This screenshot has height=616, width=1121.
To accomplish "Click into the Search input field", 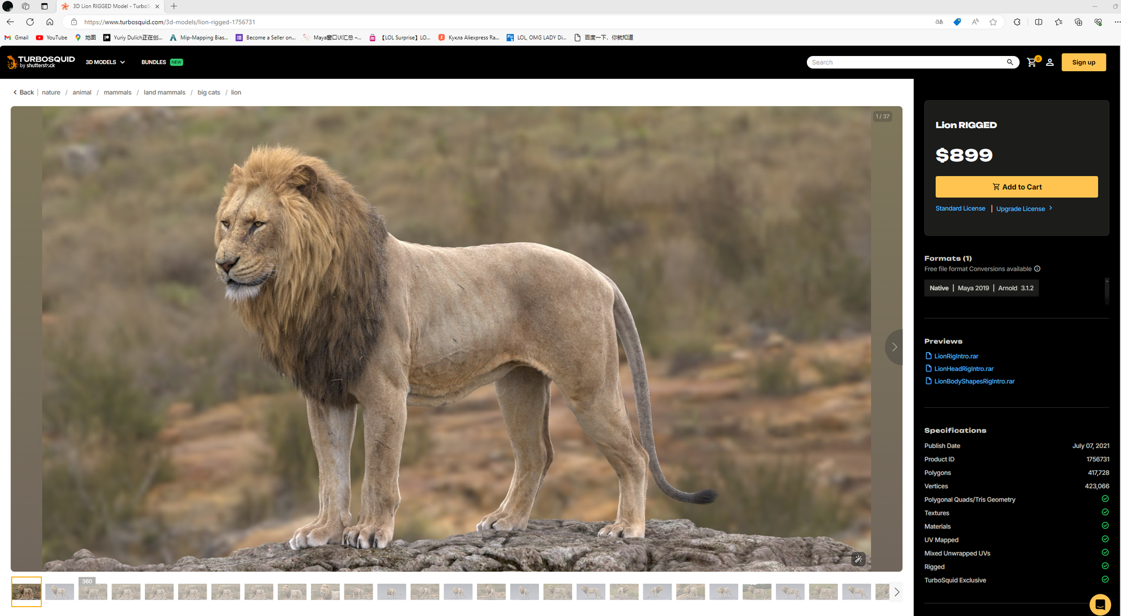I will click(905, 62).
